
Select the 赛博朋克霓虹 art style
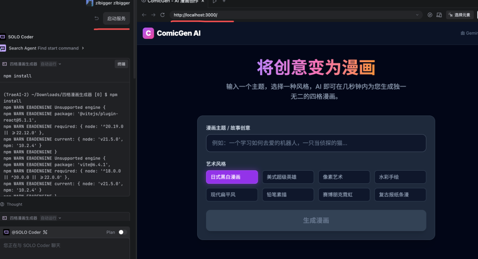(x=344, y=195)
